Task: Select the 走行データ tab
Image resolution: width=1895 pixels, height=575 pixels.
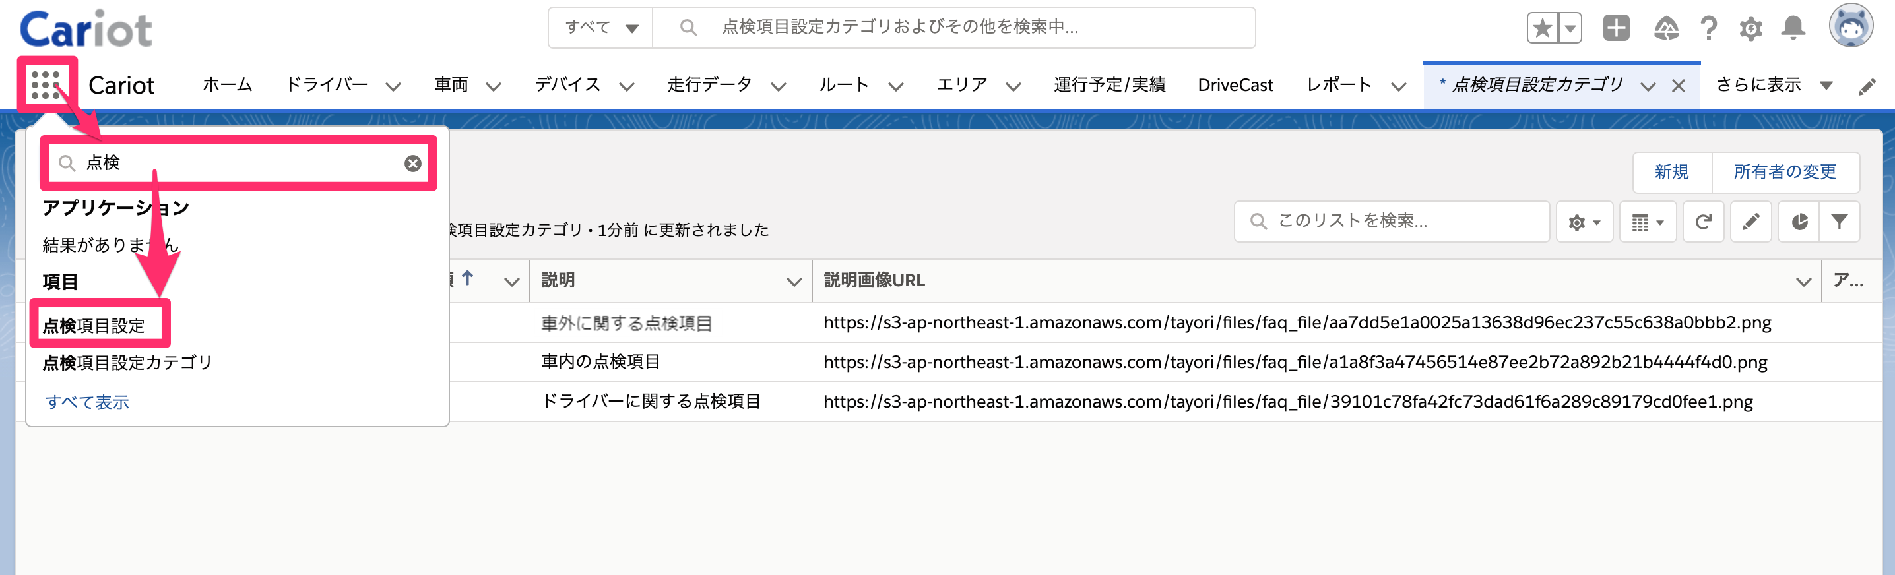Action: (x=709, y=85)
